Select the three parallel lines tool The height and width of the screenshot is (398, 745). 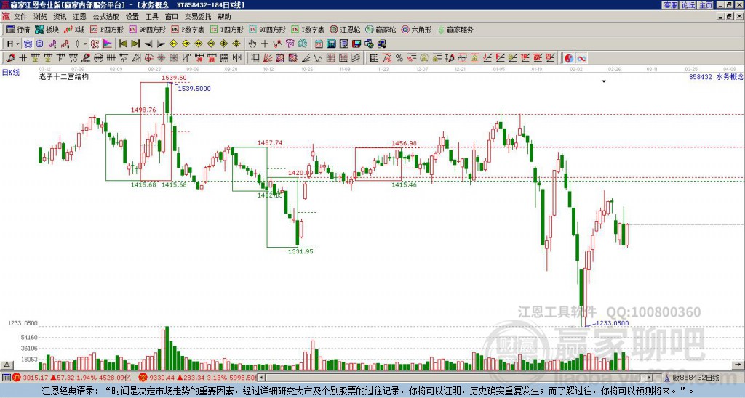pyautogui.click(x=356, y=58)
